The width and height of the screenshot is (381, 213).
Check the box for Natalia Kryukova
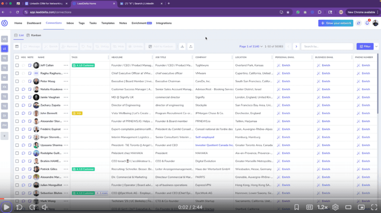[17, 89]
